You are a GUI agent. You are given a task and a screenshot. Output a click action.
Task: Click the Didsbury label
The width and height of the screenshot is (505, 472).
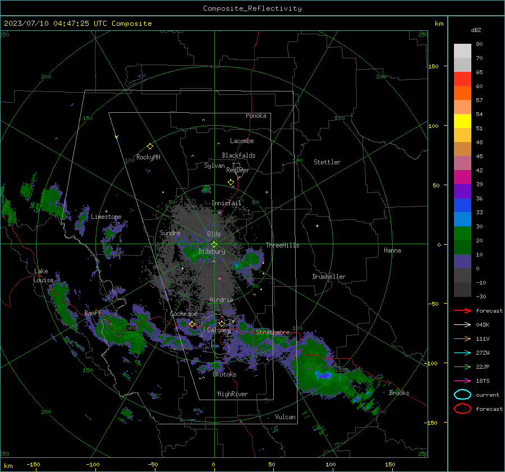212,251
